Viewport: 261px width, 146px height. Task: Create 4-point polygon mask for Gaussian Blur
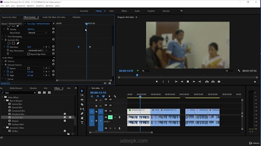click(x=13, y=43)
